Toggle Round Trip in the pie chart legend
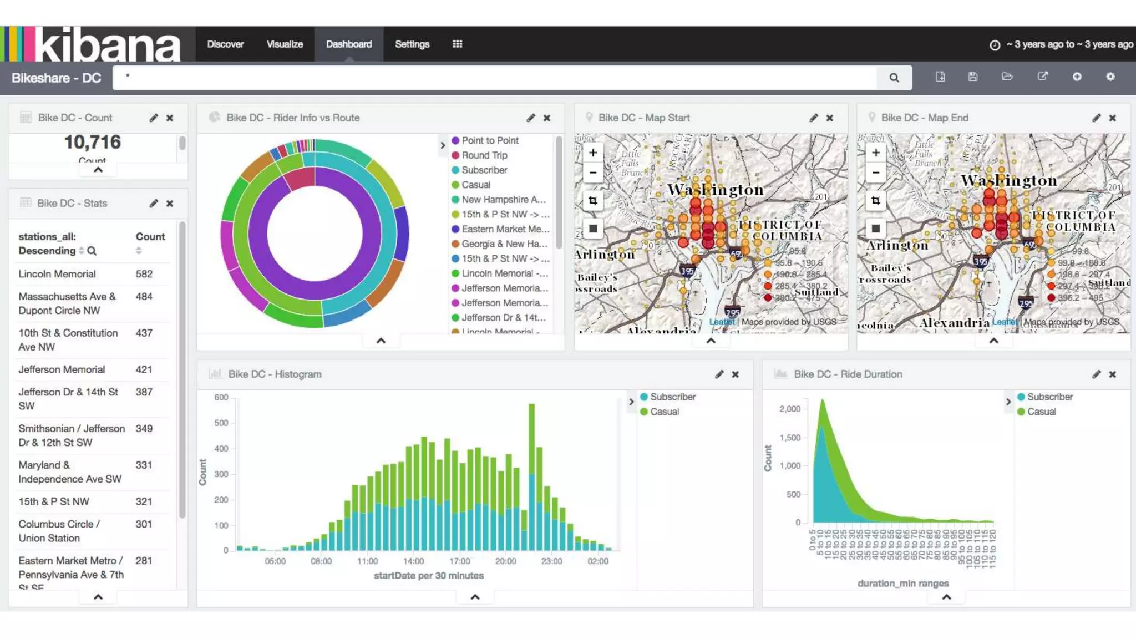1136x639 pixels. tap(484, 155)
